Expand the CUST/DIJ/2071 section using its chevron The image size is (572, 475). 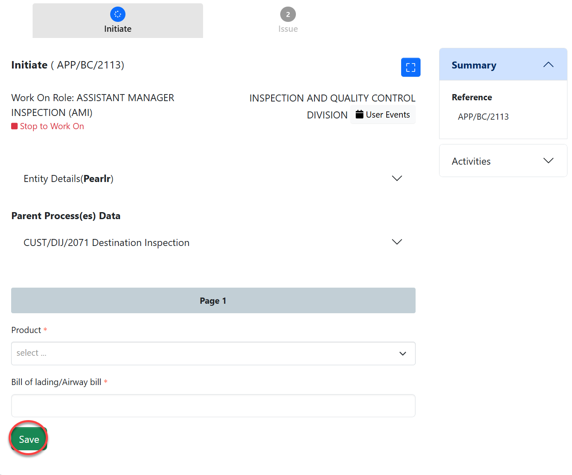[x=397, y=242]
